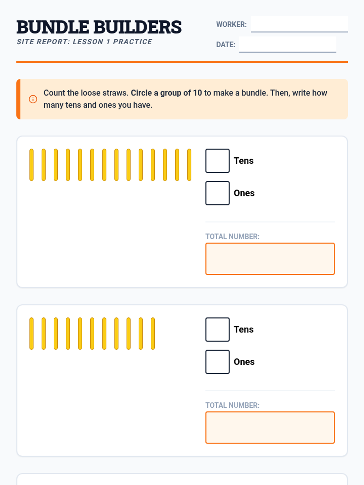Click the tenth straw in the top row
The image size is (364, 485).
(141, 165)
